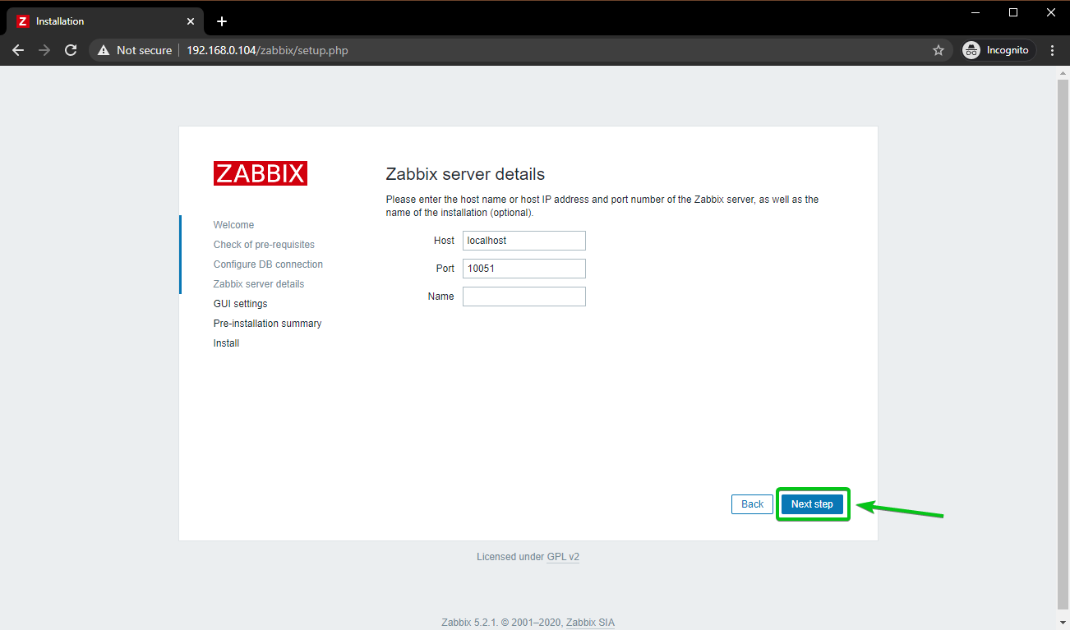This screenshot has width=1070, height=630.
Task: Click the browser back arrow
Action: tap(18, 50)
